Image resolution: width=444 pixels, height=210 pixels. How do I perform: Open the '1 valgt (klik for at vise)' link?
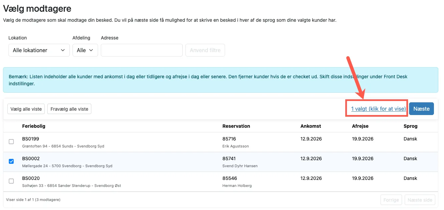coord(379,109)
